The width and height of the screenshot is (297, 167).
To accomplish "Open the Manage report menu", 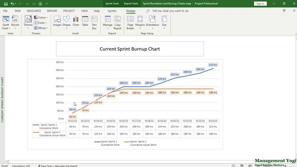I will [108, 22].
